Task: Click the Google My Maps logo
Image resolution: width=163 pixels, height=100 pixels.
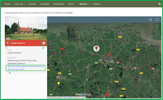Action: [x=83, y=94]
